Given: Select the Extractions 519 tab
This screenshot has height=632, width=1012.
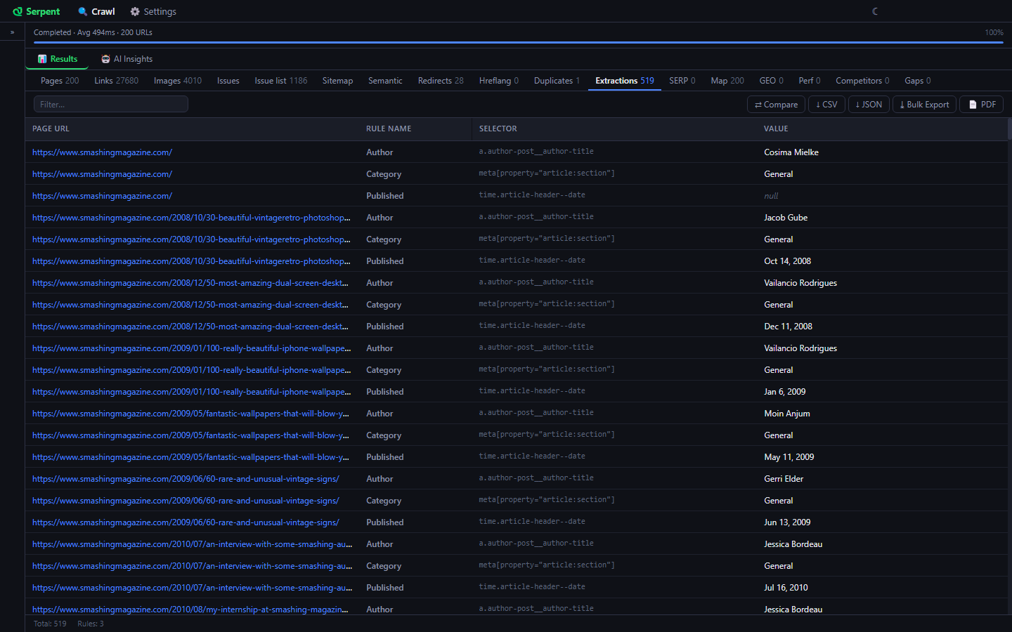Looking at the screenshot, I should [625, 81].
